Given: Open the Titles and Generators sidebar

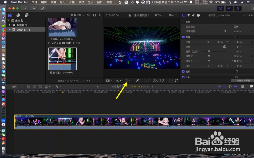Looking at the screenshot, I should (x=26, y=15).
